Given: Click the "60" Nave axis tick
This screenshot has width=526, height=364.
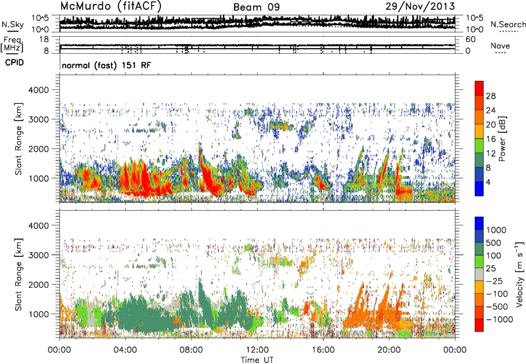Looking at the screenshot, I should tap(470, 39).
